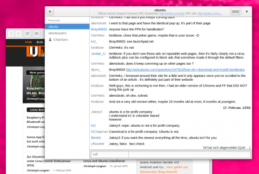Image resolution: width=259 pixels, height=174 pixels.
Task: Open the HOME menu on the website
Action: pyautogui.click(x=28, y=42)
